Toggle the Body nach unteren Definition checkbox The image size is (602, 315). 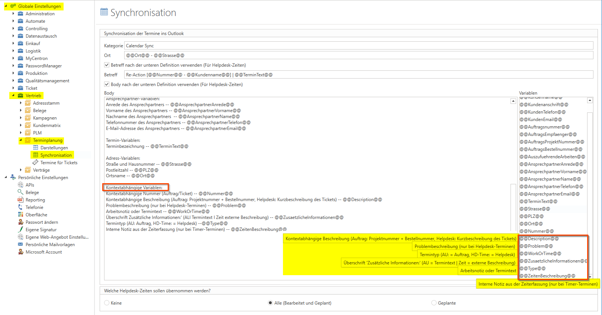pos(107,85)
